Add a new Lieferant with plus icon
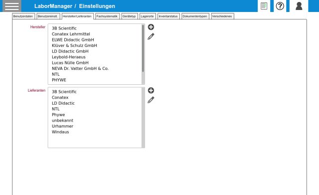Image resolution: width=319 pixels, height=195 pixels. pyautogui.click(x=151, y=90)
